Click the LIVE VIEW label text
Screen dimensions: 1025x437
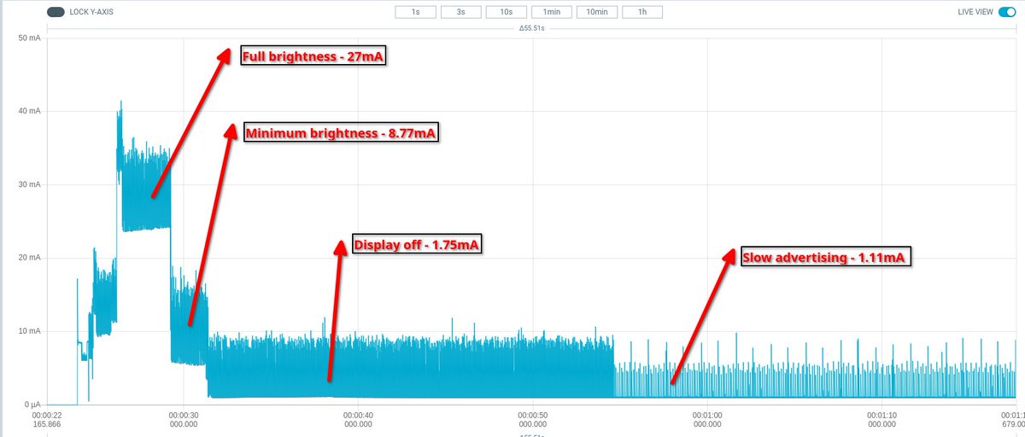point(975,13)
